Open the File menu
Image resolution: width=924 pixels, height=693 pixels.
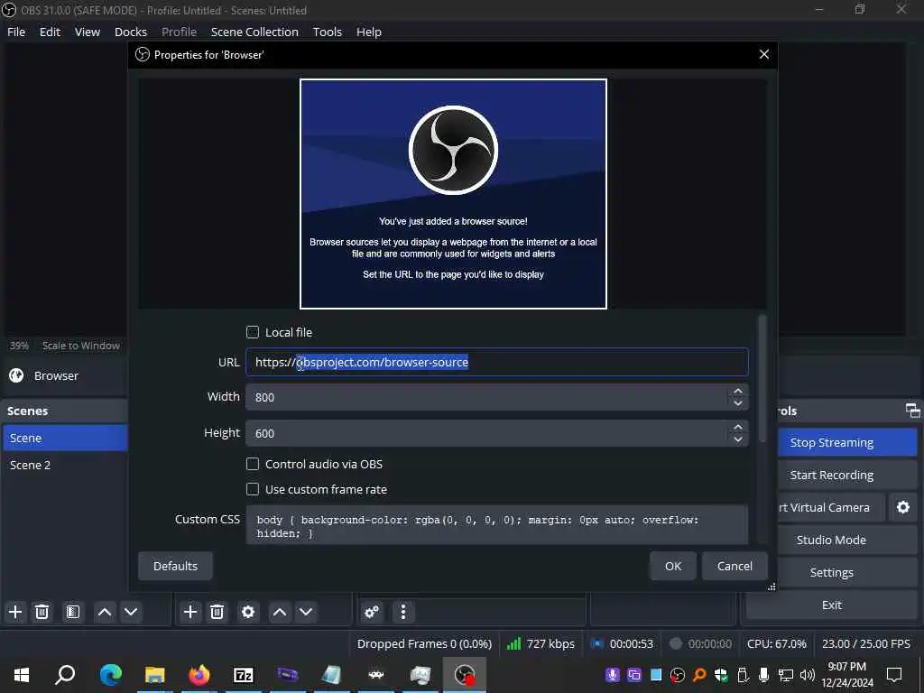pyautogui.click(x=16, y=32)
